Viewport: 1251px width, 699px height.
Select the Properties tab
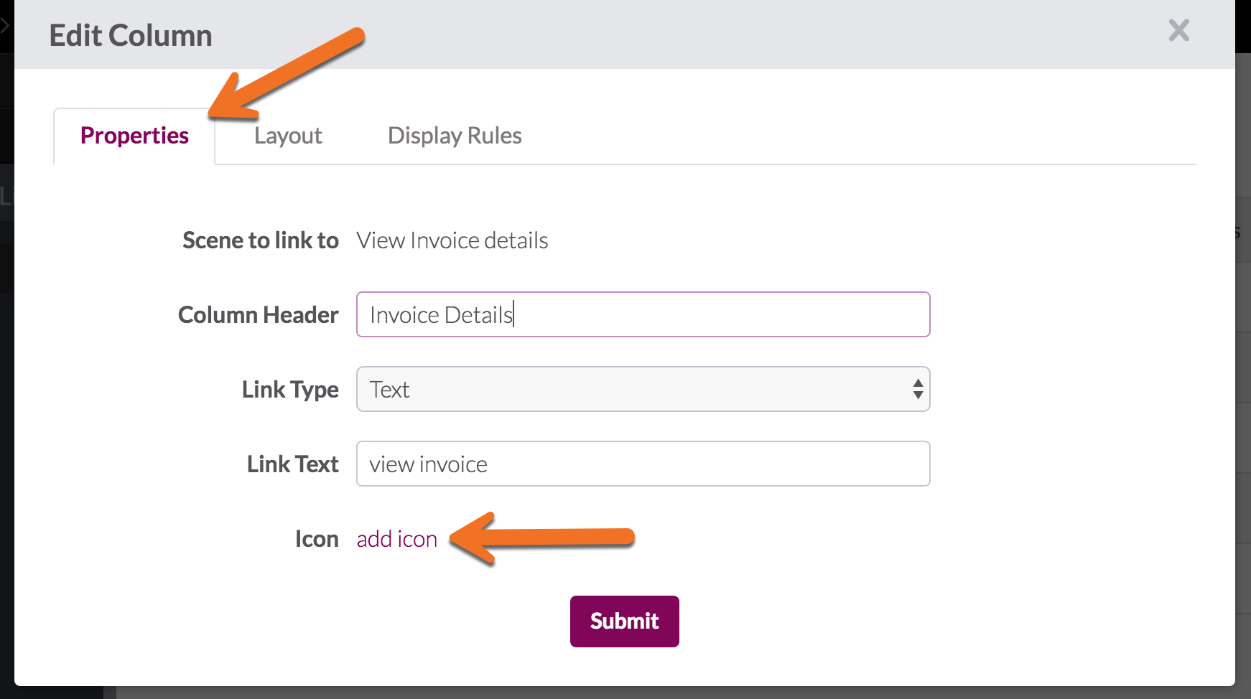pyautogui.click(x=134, y=136)
